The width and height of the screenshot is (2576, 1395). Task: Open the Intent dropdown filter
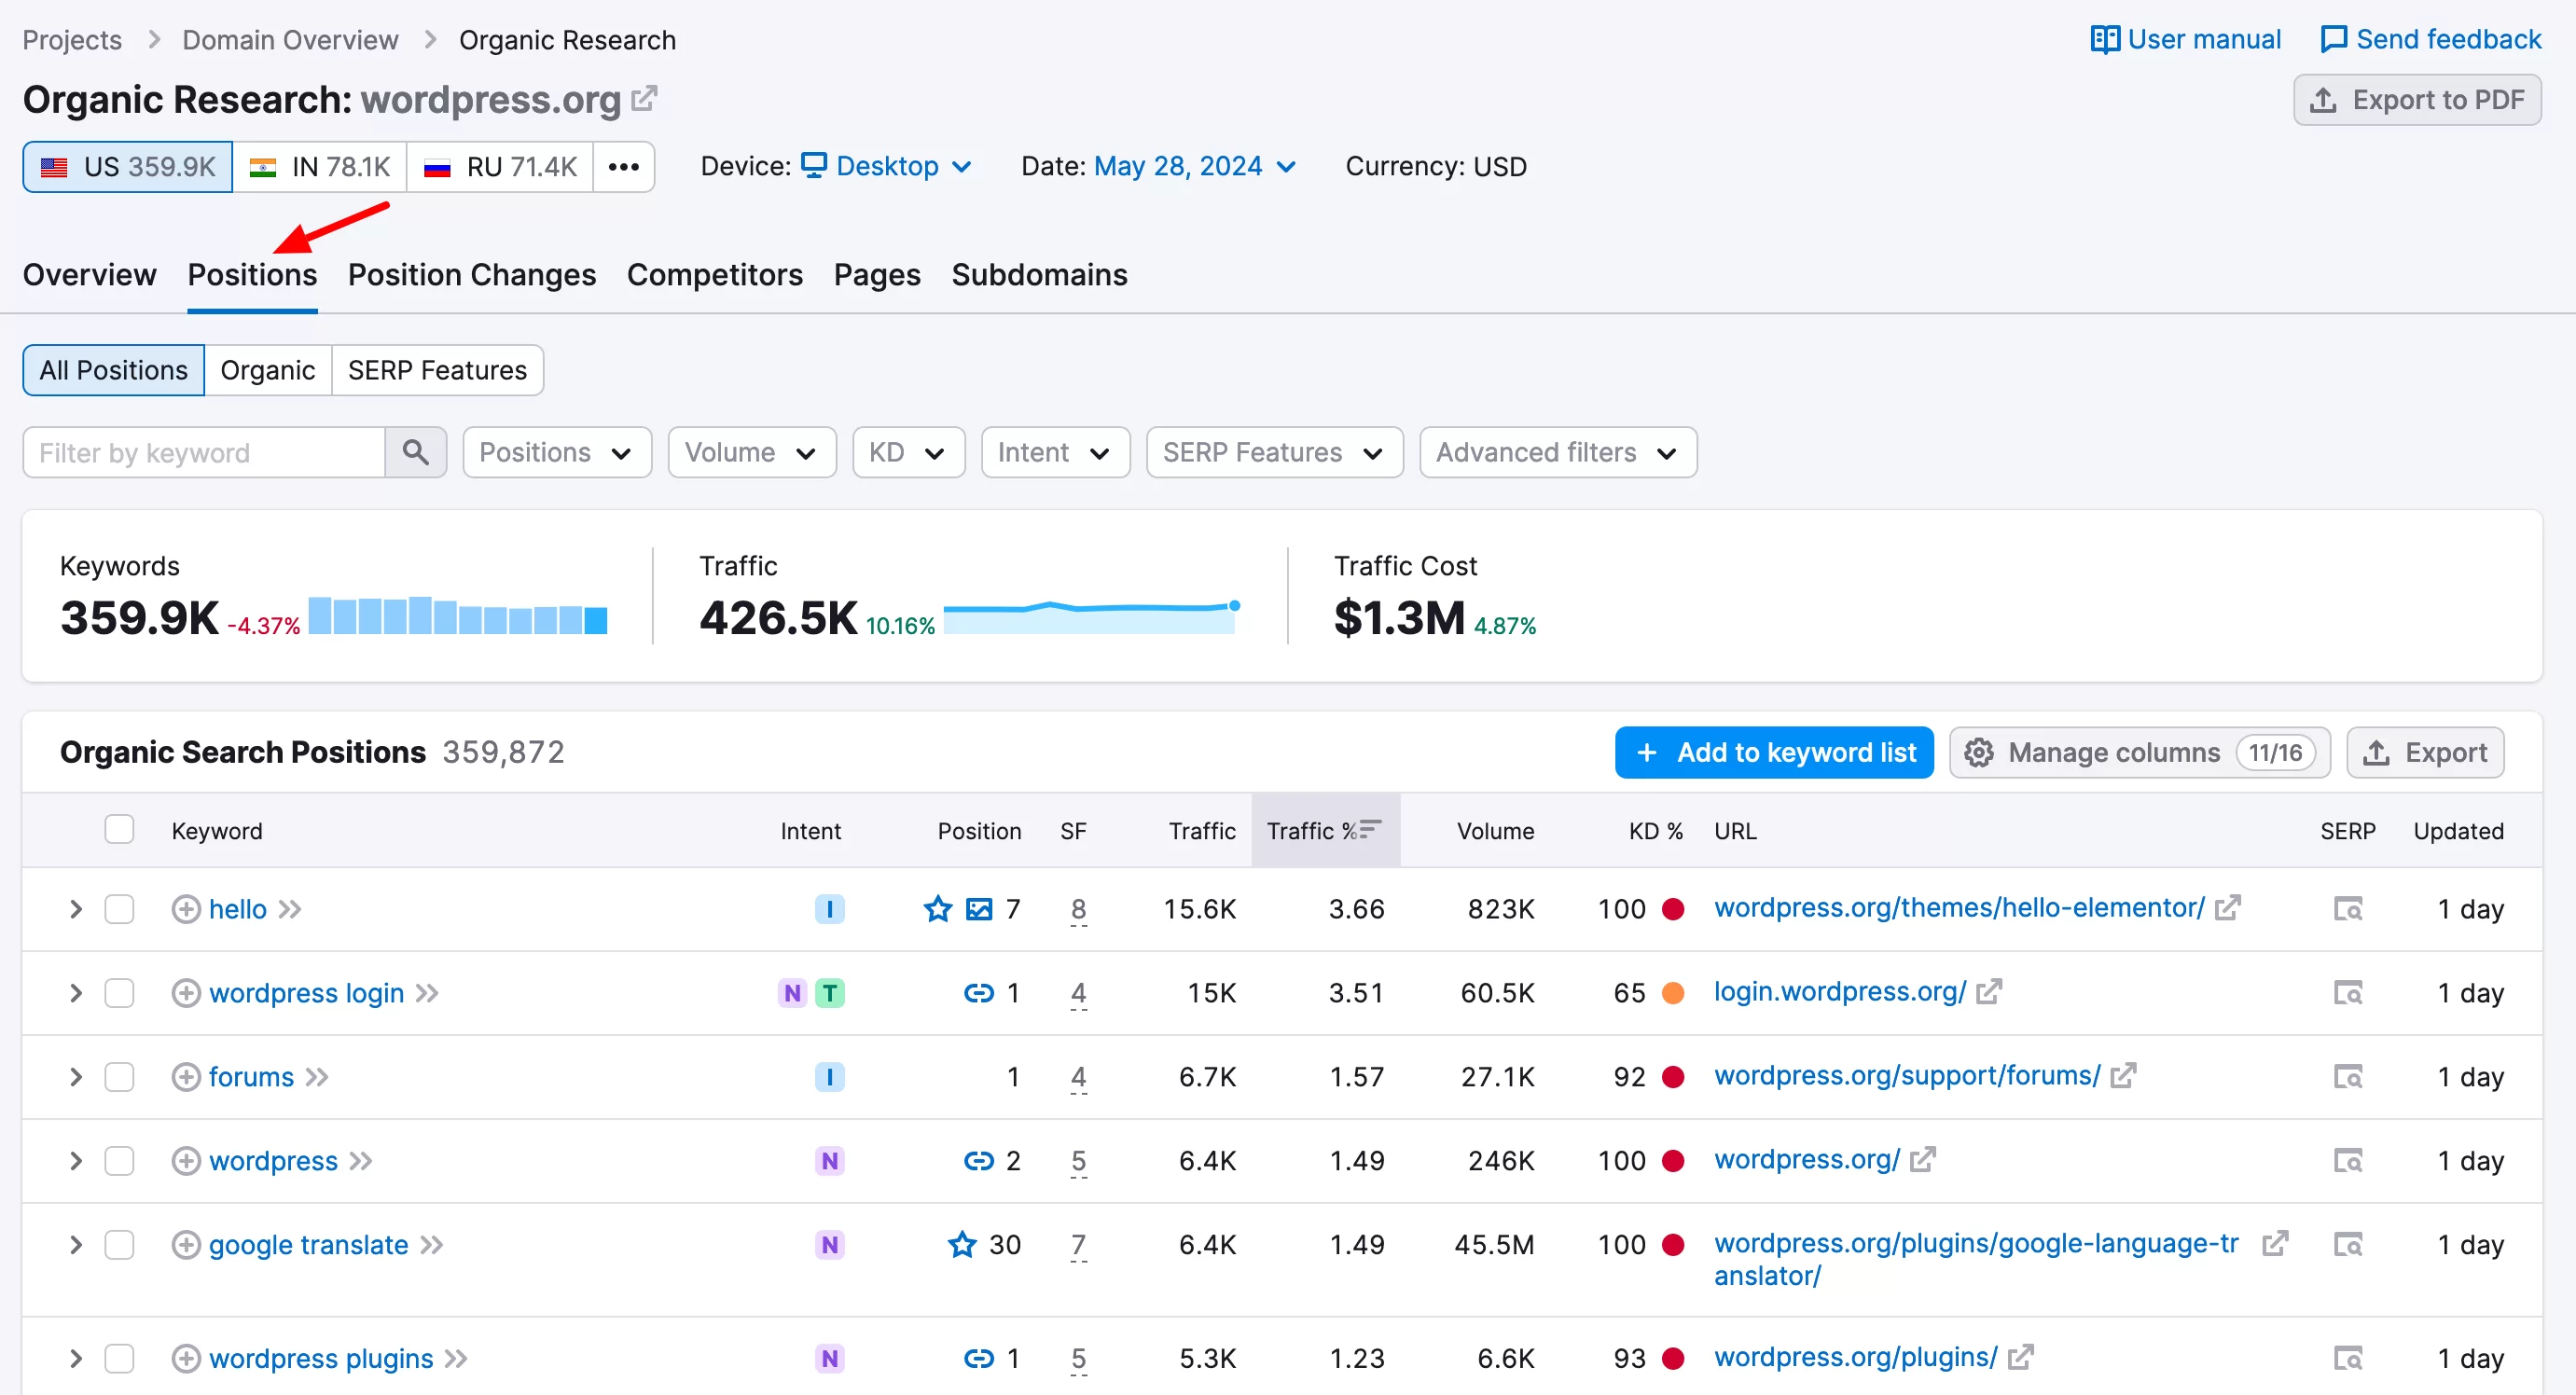pos(1049,453)
